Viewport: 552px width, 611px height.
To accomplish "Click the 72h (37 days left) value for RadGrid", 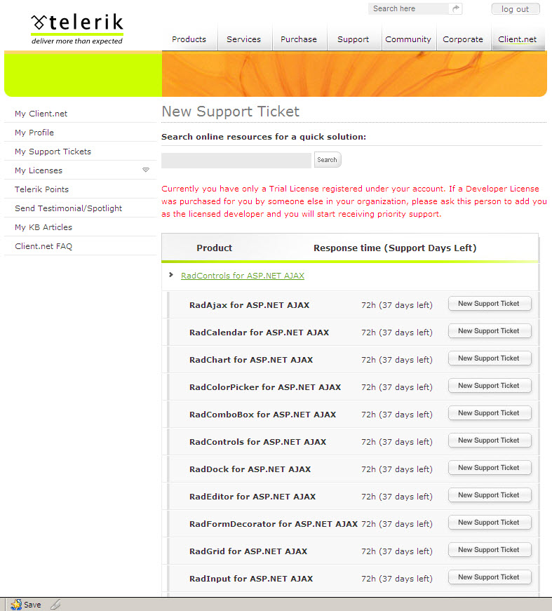I will coord(397,551).
